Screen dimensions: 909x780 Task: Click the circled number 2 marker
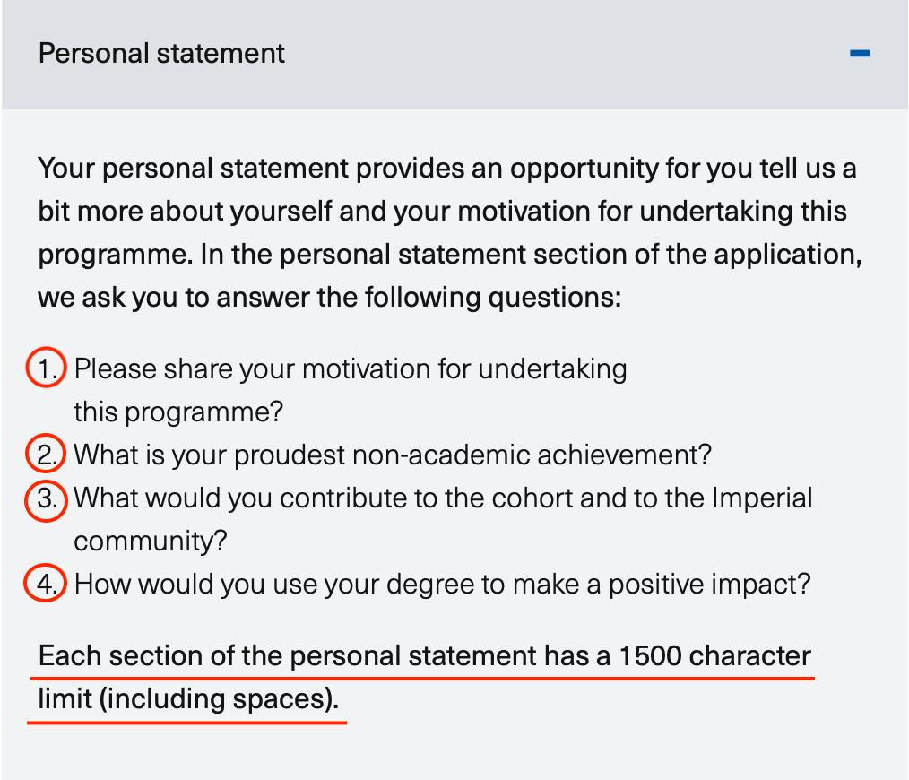[45, 453]
